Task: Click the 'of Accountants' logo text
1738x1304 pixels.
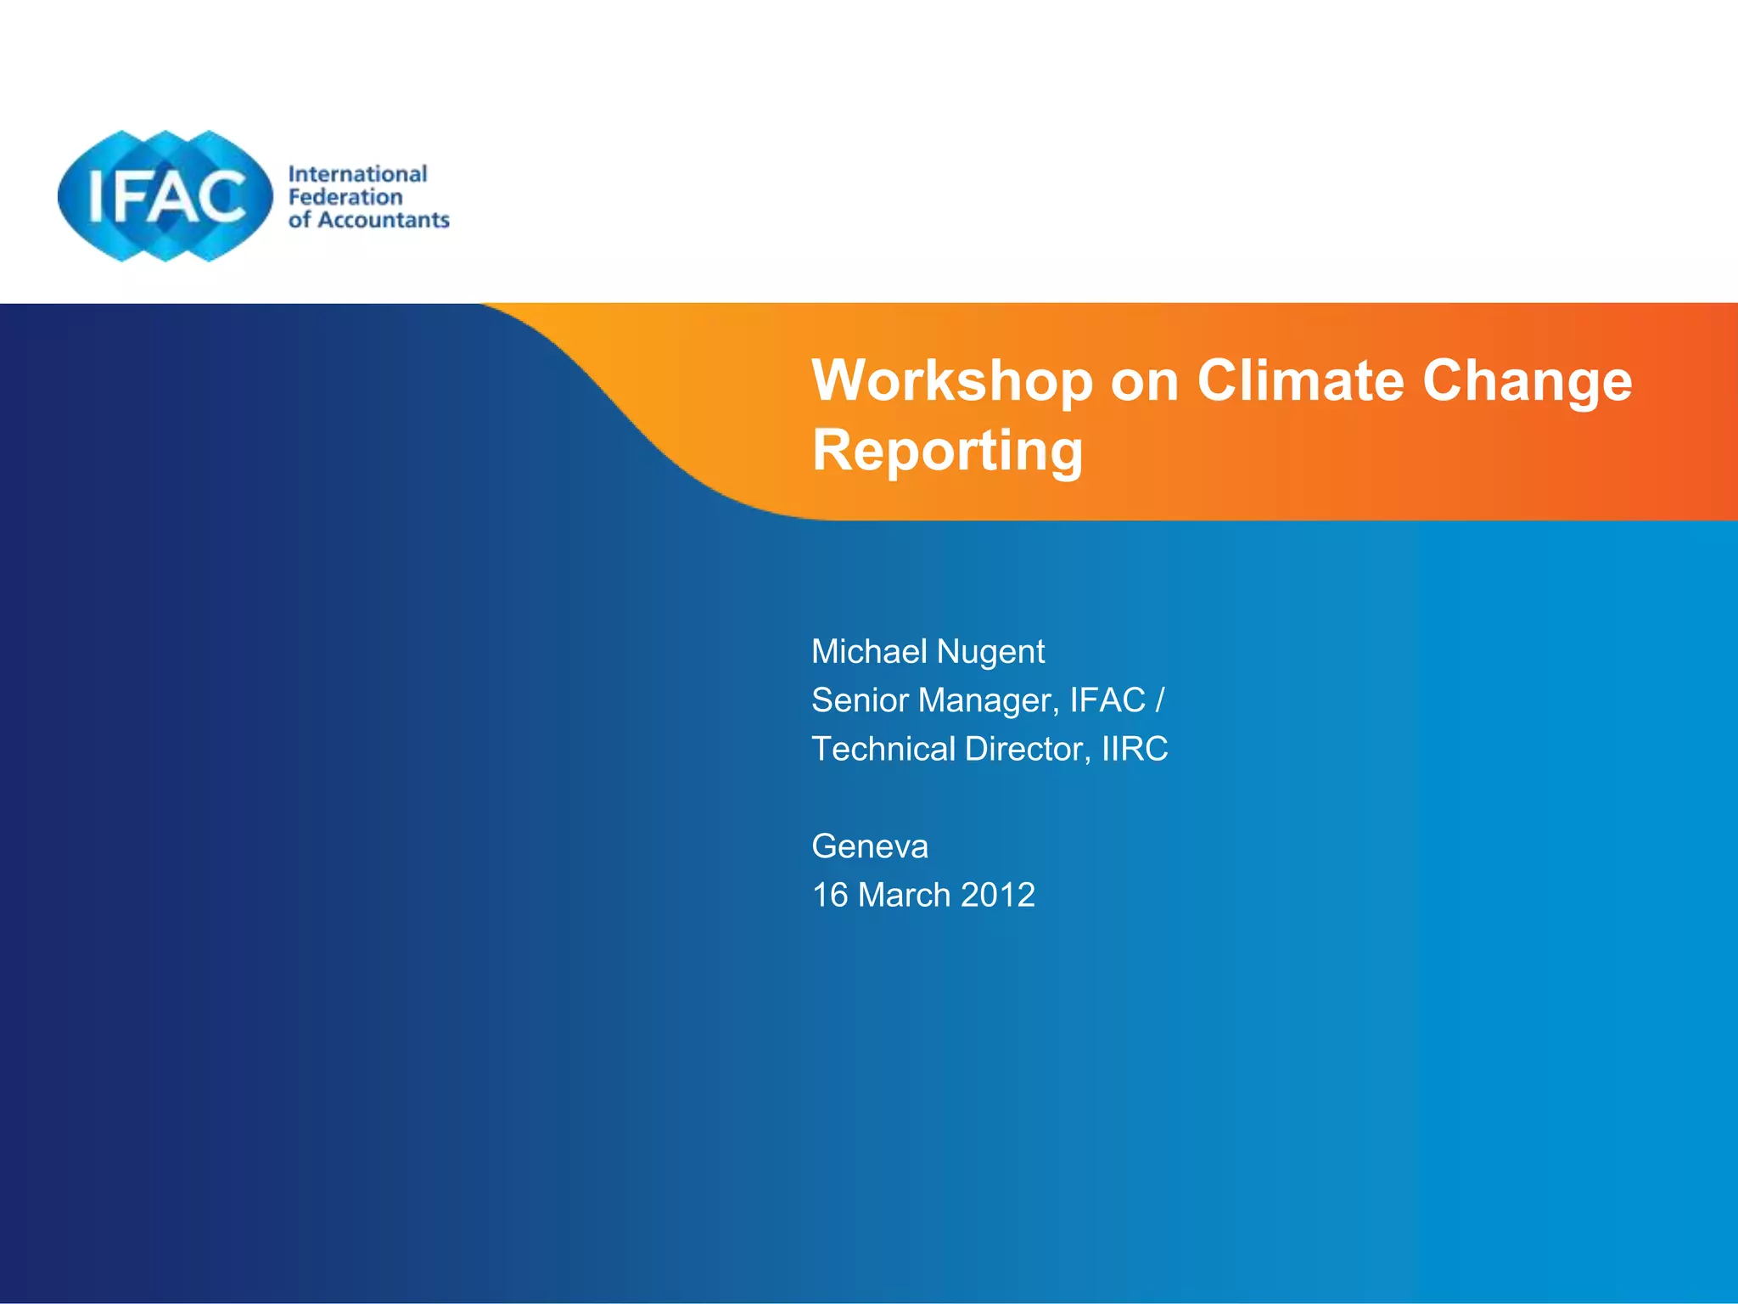Action: click(x=368, y=220)
